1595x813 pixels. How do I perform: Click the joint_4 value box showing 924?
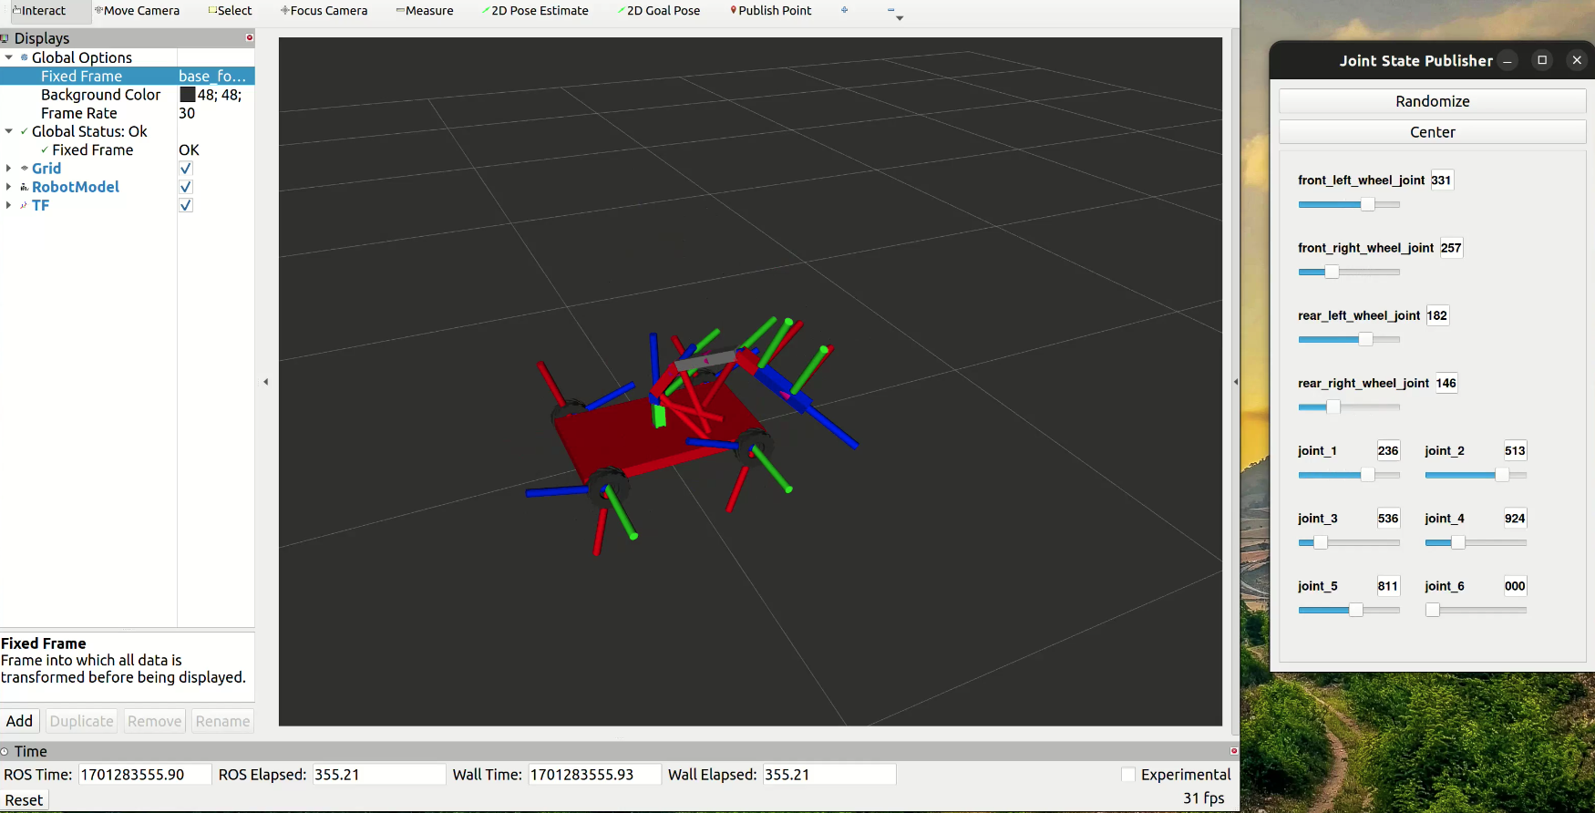[x=1515, y=519]
